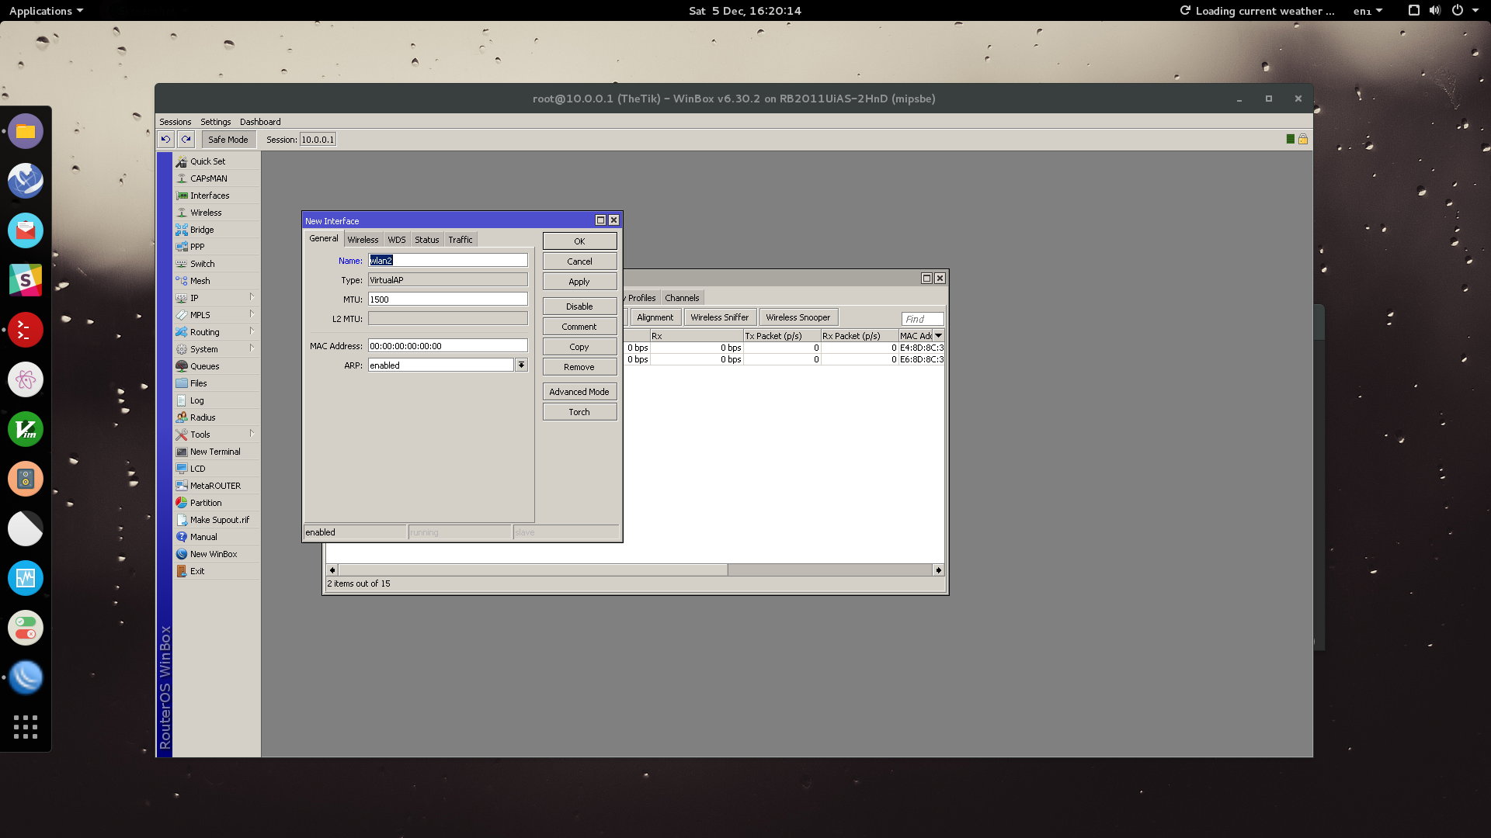
Task: Open Settings menu in WinBox
Action: click(x=215, y=121)
